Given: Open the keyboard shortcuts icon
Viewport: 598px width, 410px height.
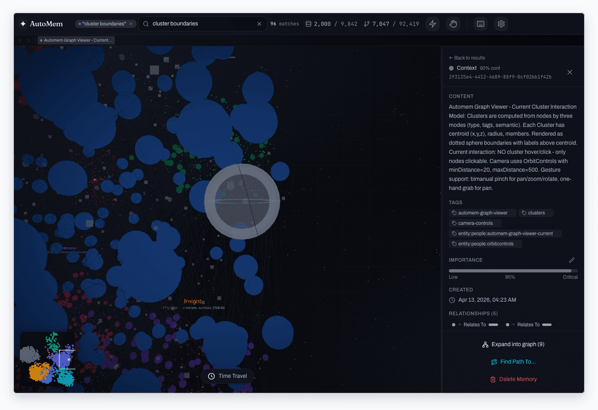Looking at the screenshot, I should (x=480, y=23).
